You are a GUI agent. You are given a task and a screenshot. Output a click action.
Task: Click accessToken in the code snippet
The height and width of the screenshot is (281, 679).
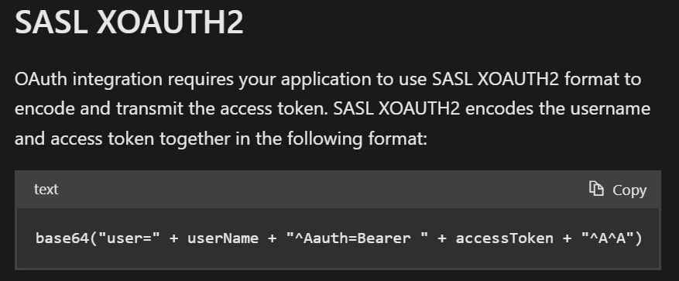[x=505, y=238]
